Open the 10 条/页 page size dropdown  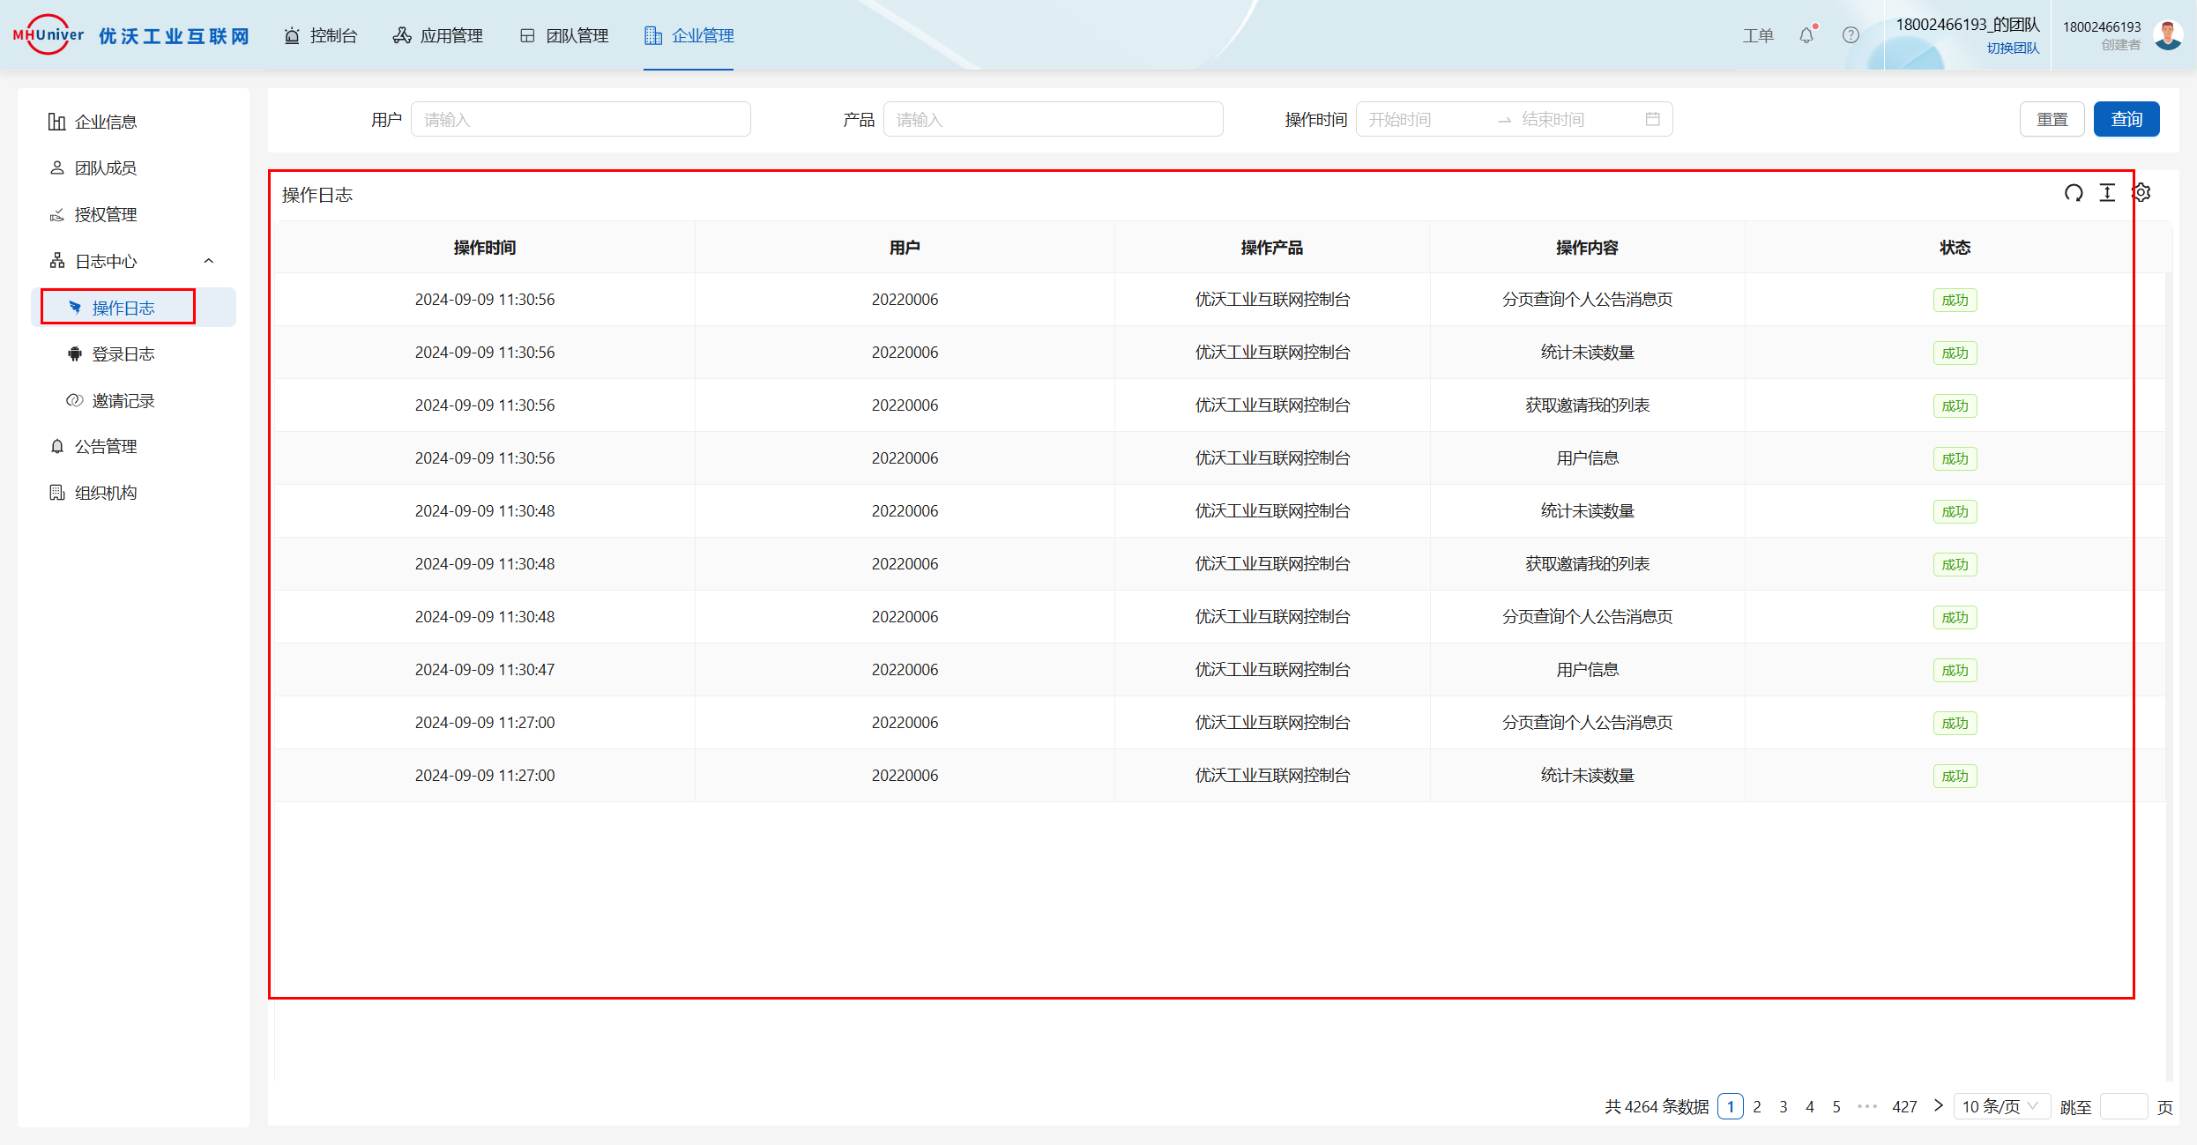[x=2000, y=1106]
